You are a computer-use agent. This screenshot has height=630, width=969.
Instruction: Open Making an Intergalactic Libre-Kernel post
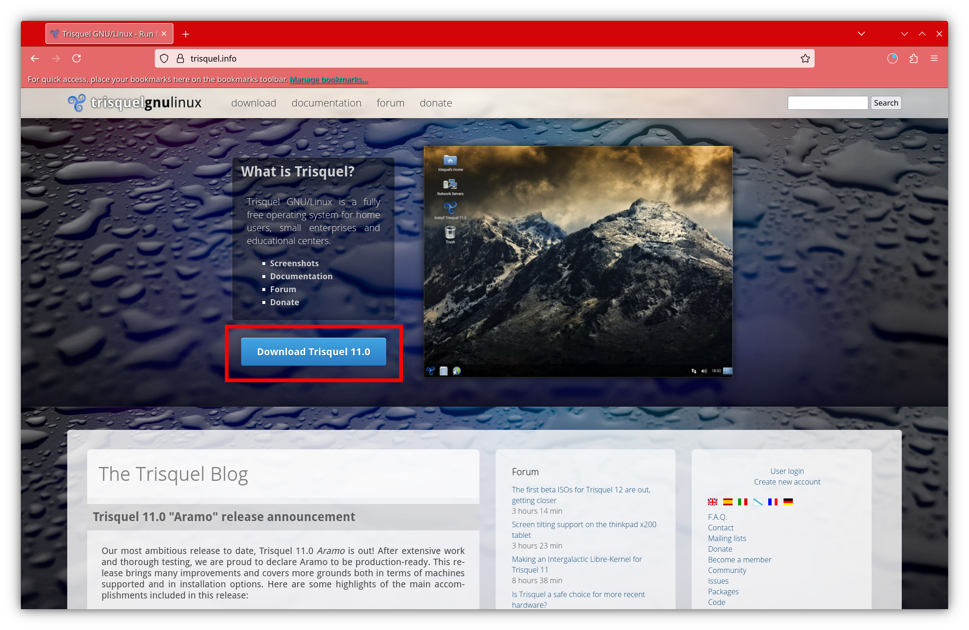click(577, 564)
